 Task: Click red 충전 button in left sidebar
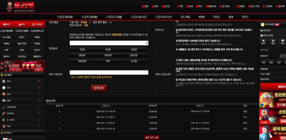click(x=7, y=24)
